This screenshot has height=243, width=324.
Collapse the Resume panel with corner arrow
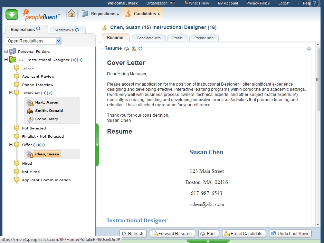tap(309, 49)
